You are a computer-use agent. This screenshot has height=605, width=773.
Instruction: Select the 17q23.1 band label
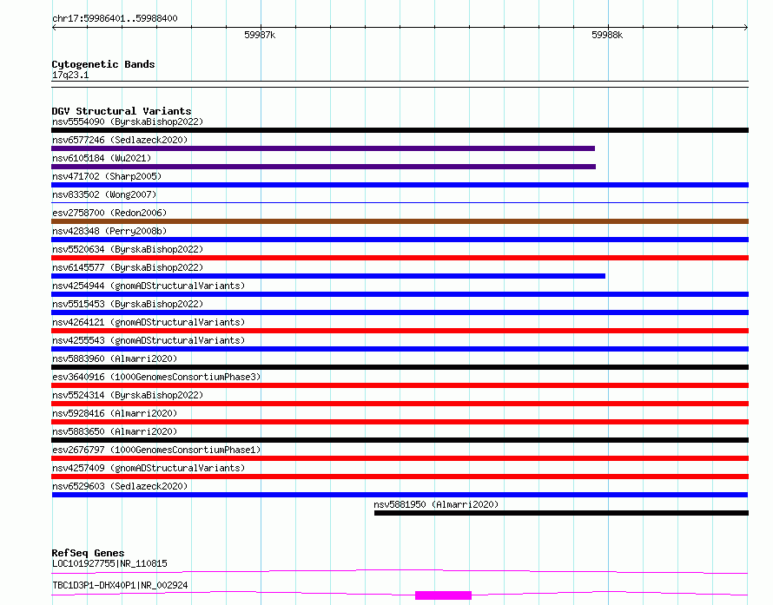(70, 75)
